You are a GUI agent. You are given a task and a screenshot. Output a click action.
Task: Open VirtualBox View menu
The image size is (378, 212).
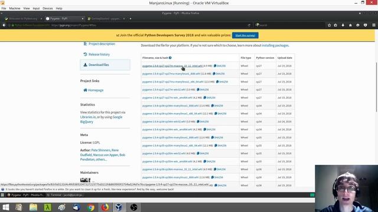pos(27,8)
